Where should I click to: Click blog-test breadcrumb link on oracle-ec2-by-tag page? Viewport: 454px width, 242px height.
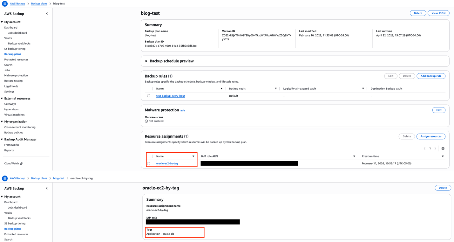(x=59, y=178)
